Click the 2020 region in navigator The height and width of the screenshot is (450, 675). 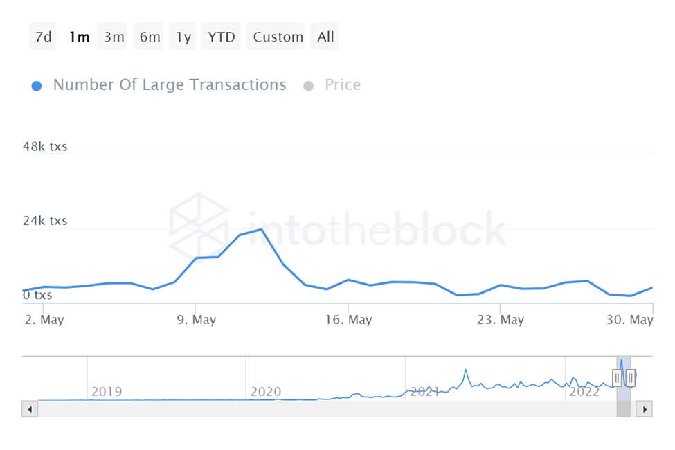click(x=266, y=392)
